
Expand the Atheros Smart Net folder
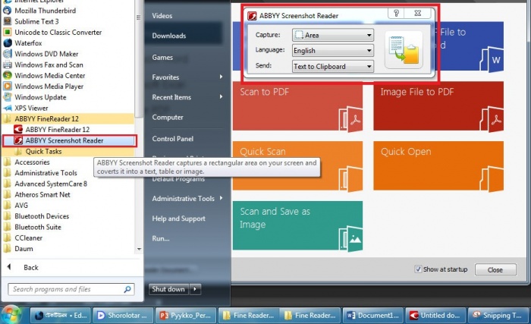(x=42, y=194)
